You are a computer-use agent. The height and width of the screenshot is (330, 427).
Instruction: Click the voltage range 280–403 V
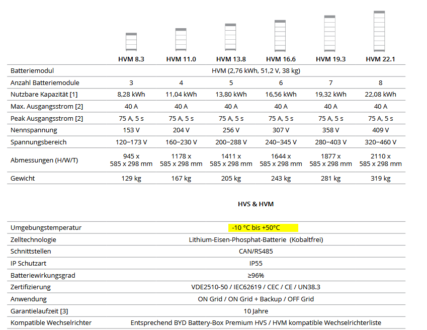pos(330,142)
